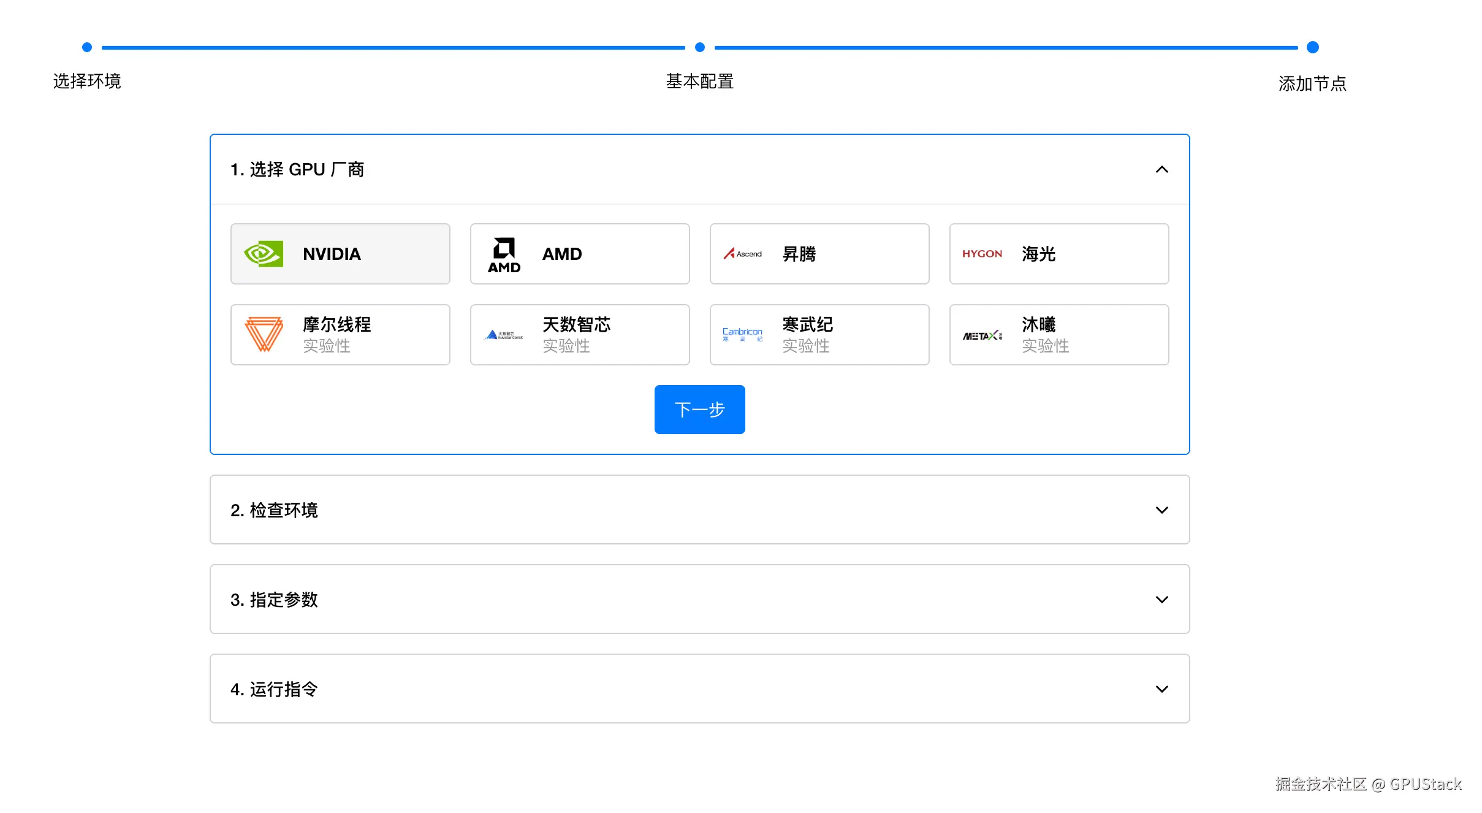
Task: Click the Ascend logo icon
Action: tap(742, 254)
